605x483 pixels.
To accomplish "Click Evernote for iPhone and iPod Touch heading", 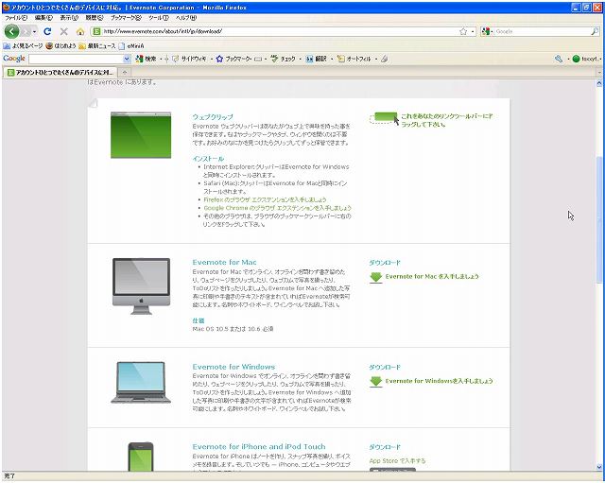I will 259,447.
